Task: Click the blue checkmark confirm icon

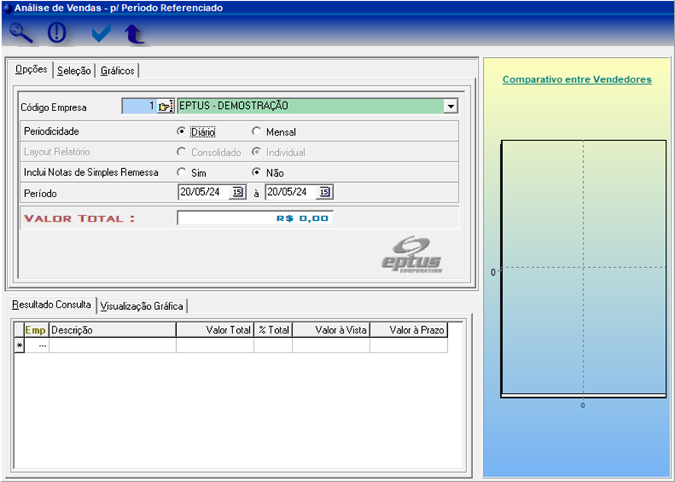Action: 101,34
